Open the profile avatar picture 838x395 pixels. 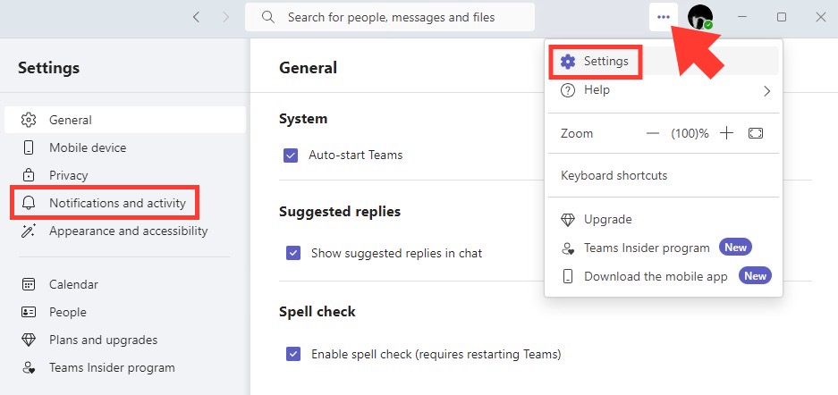click(x=700, y=17)
